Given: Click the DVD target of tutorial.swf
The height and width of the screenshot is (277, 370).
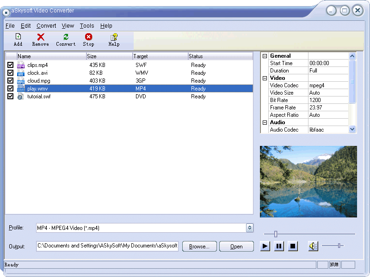Looking at the screenshot, I should point(141,96).
